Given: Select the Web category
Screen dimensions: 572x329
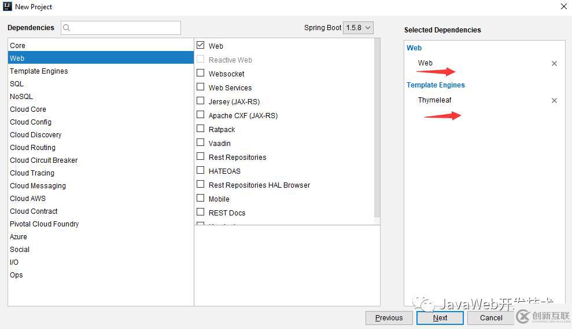Looking at the screenshot, I should (x=101, y=58).
